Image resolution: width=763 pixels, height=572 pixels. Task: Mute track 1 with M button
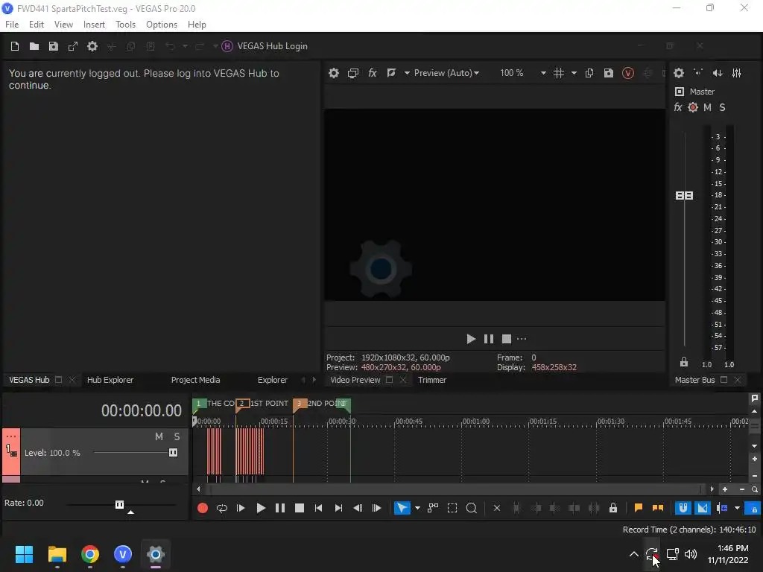pos(159,436)
